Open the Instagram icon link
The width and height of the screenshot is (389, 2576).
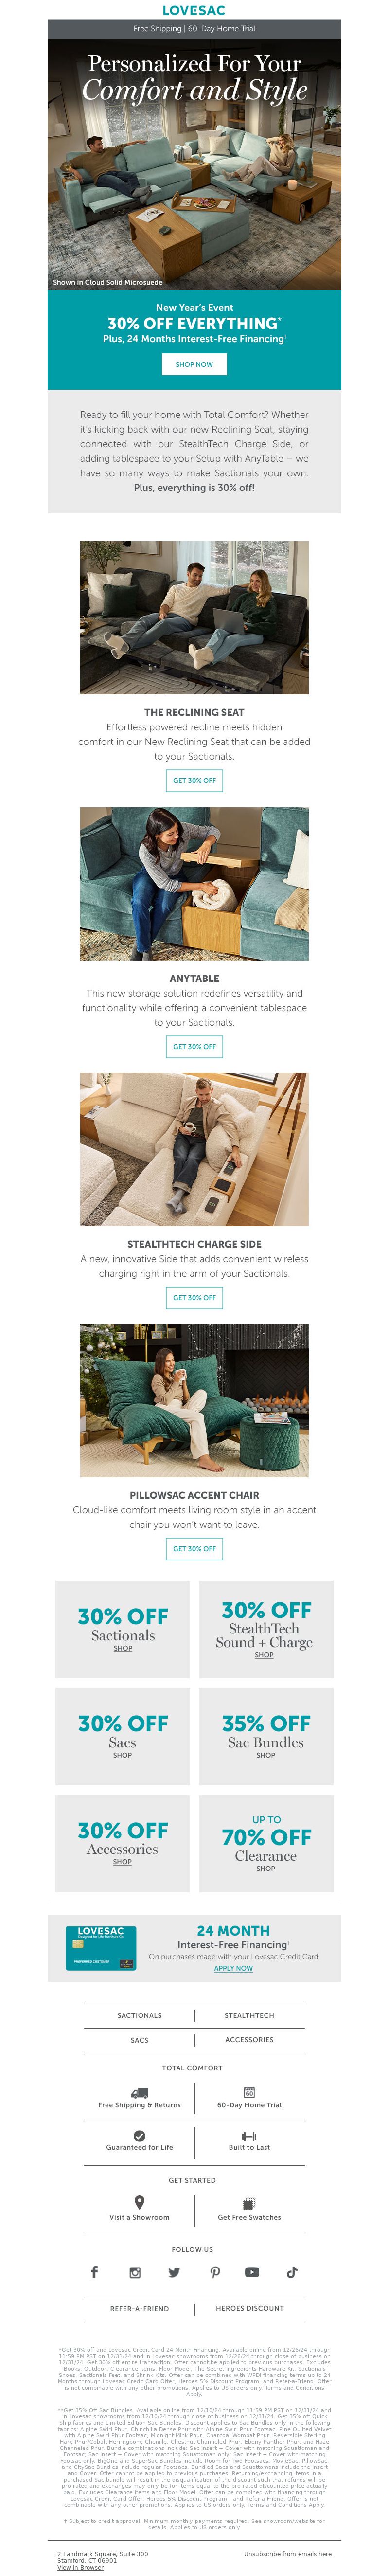135,2273
